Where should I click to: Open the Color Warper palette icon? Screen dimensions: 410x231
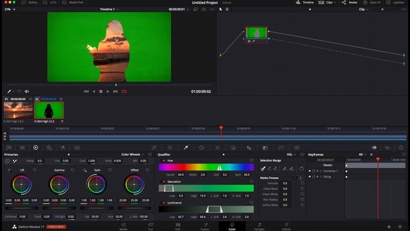pos(170,148)
